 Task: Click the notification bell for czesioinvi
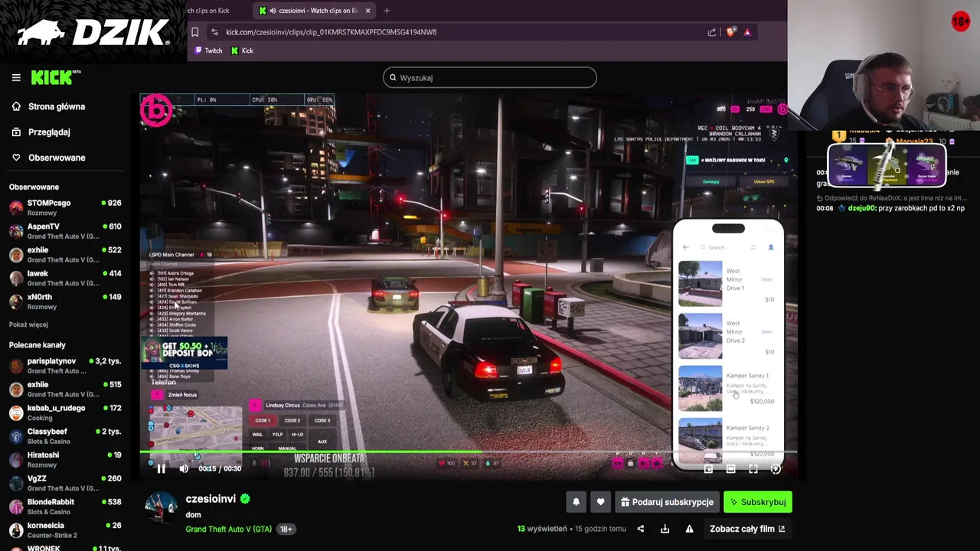coord(577,502)
